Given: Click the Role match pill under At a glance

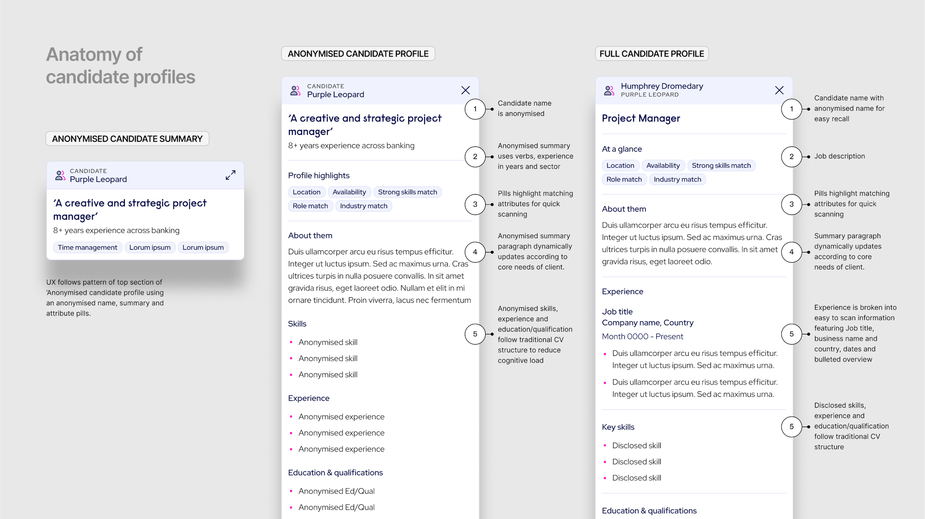Looking at the screenshot, I should 624,180.
